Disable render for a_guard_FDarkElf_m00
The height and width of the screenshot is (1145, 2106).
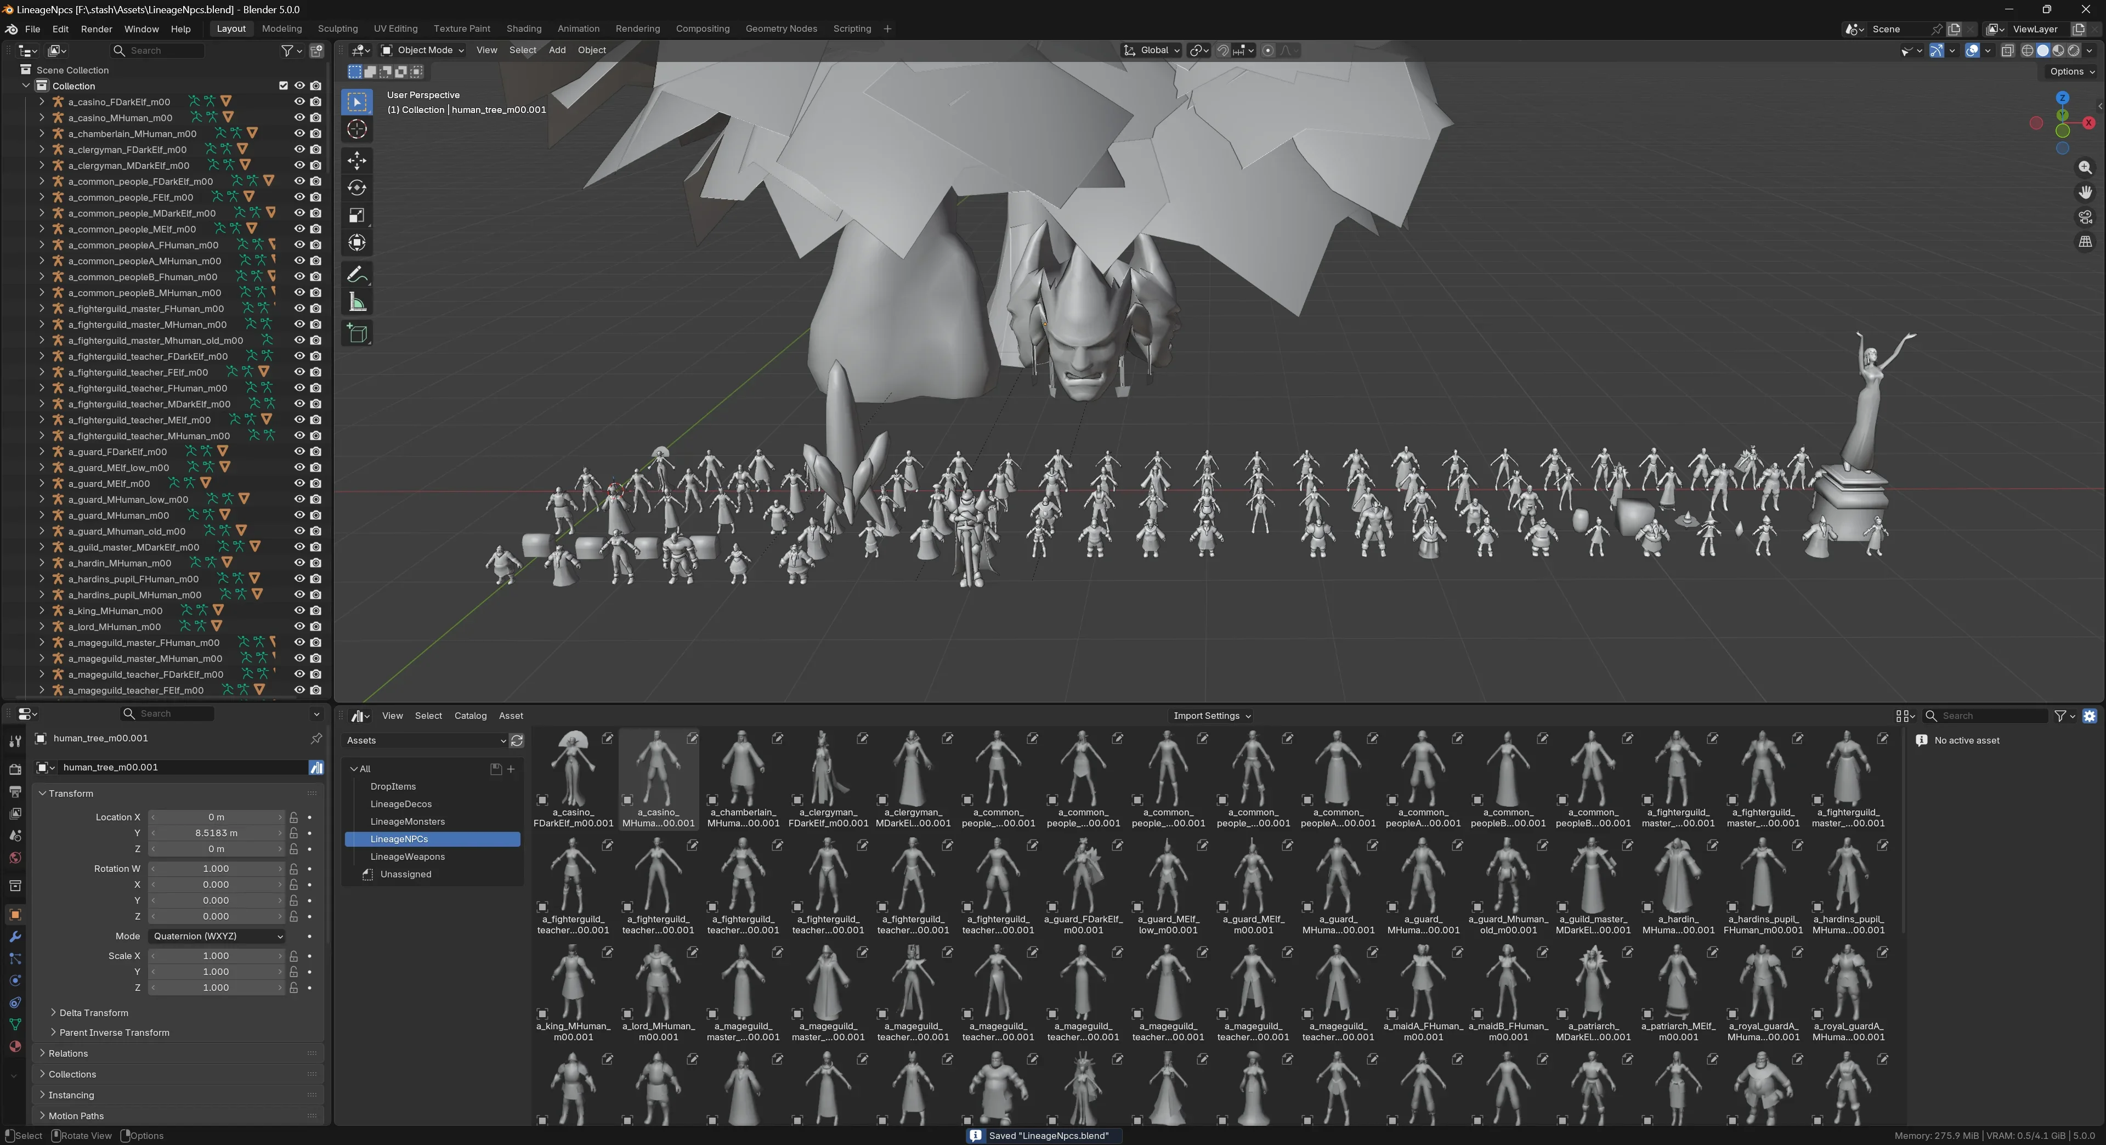click(x=315, y=451)
